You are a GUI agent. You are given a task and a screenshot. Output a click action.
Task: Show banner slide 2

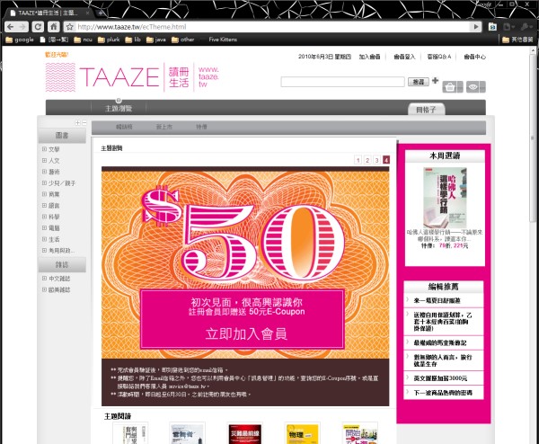coord(367,160)
